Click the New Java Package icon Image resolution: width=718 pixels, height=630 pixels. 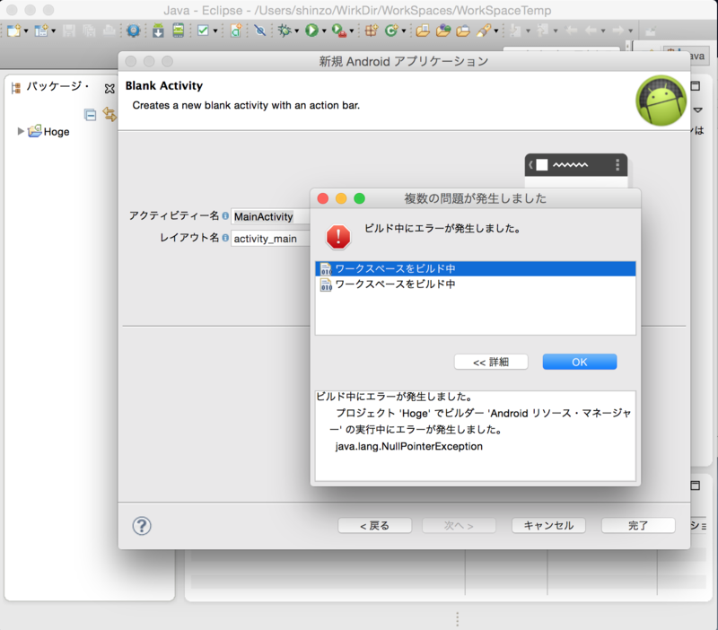pyautogui.click(x=371, y=31)
